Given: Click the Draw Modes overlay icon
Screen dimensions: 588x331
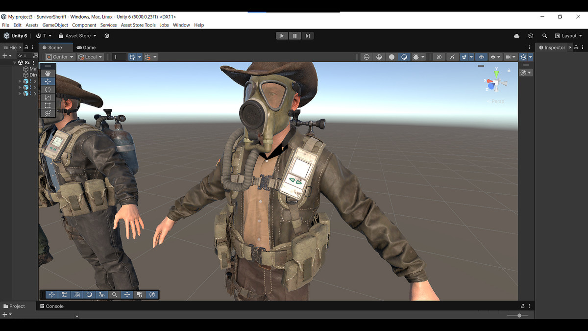Looking at the screenshot, I should [89, 295].
